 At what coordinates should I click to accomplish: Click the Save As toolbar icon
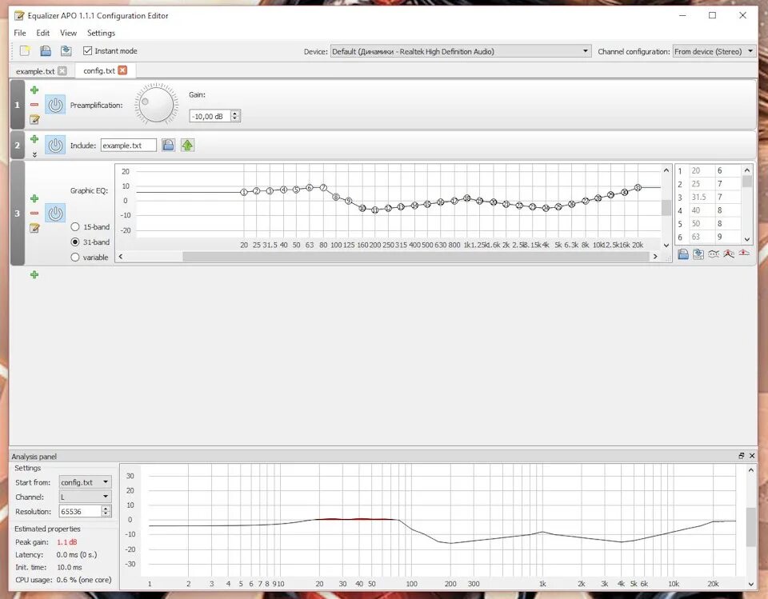(x=66, y=51)
